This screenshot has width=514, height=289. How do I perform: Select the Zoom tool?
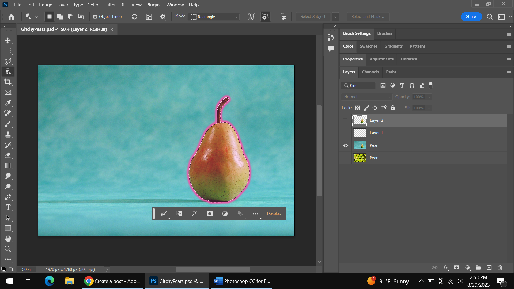click(8, 249)
